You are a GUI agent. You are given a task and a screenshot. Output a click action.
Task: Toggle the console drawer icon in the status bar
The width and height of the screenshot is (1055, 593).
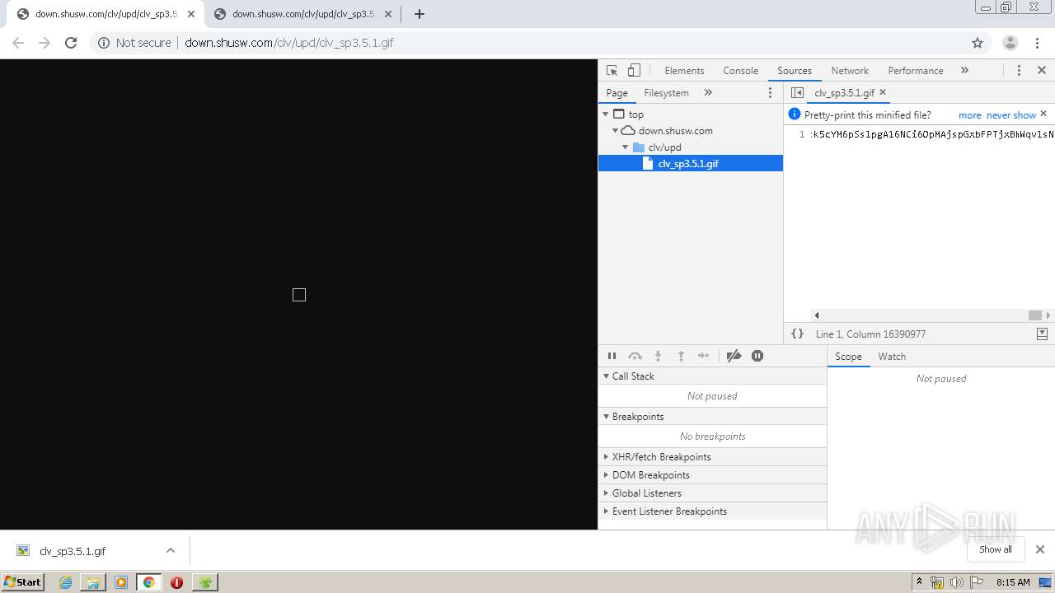point(1042,334)
